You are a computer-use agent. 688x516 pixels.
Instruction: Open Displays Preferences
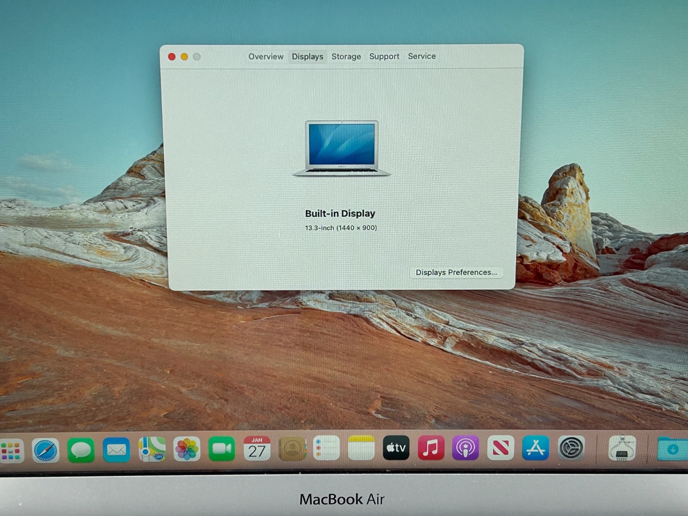[456, 272]
